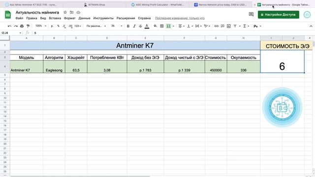Select the document title Актуальность майнинга
This screenshot has width=315, height=177.
point(37,12)
